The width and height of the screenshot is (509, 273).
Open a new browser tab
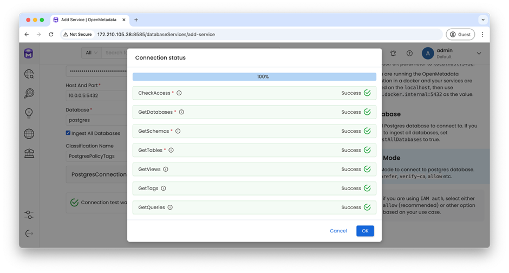coord(136,19)
